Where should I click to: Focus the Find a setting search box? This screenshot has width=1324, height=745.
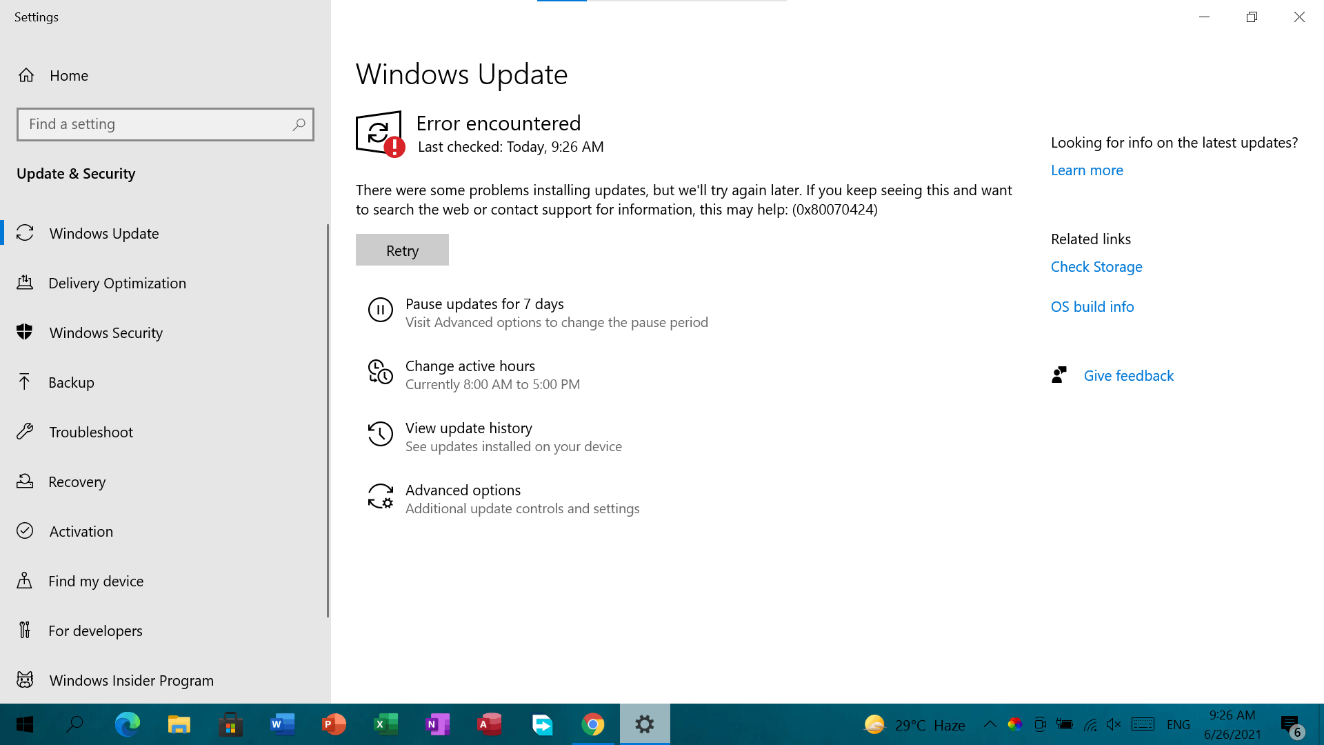[165, 124]
